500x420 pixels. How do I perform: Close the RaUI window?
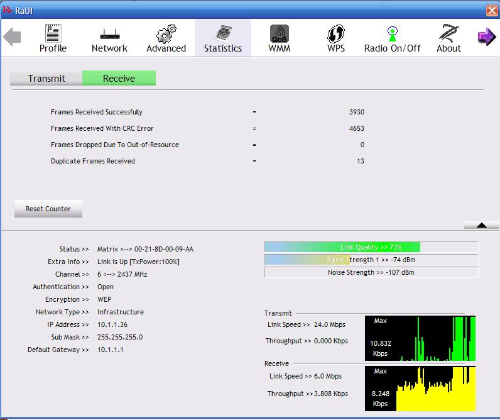coord(491,11)
